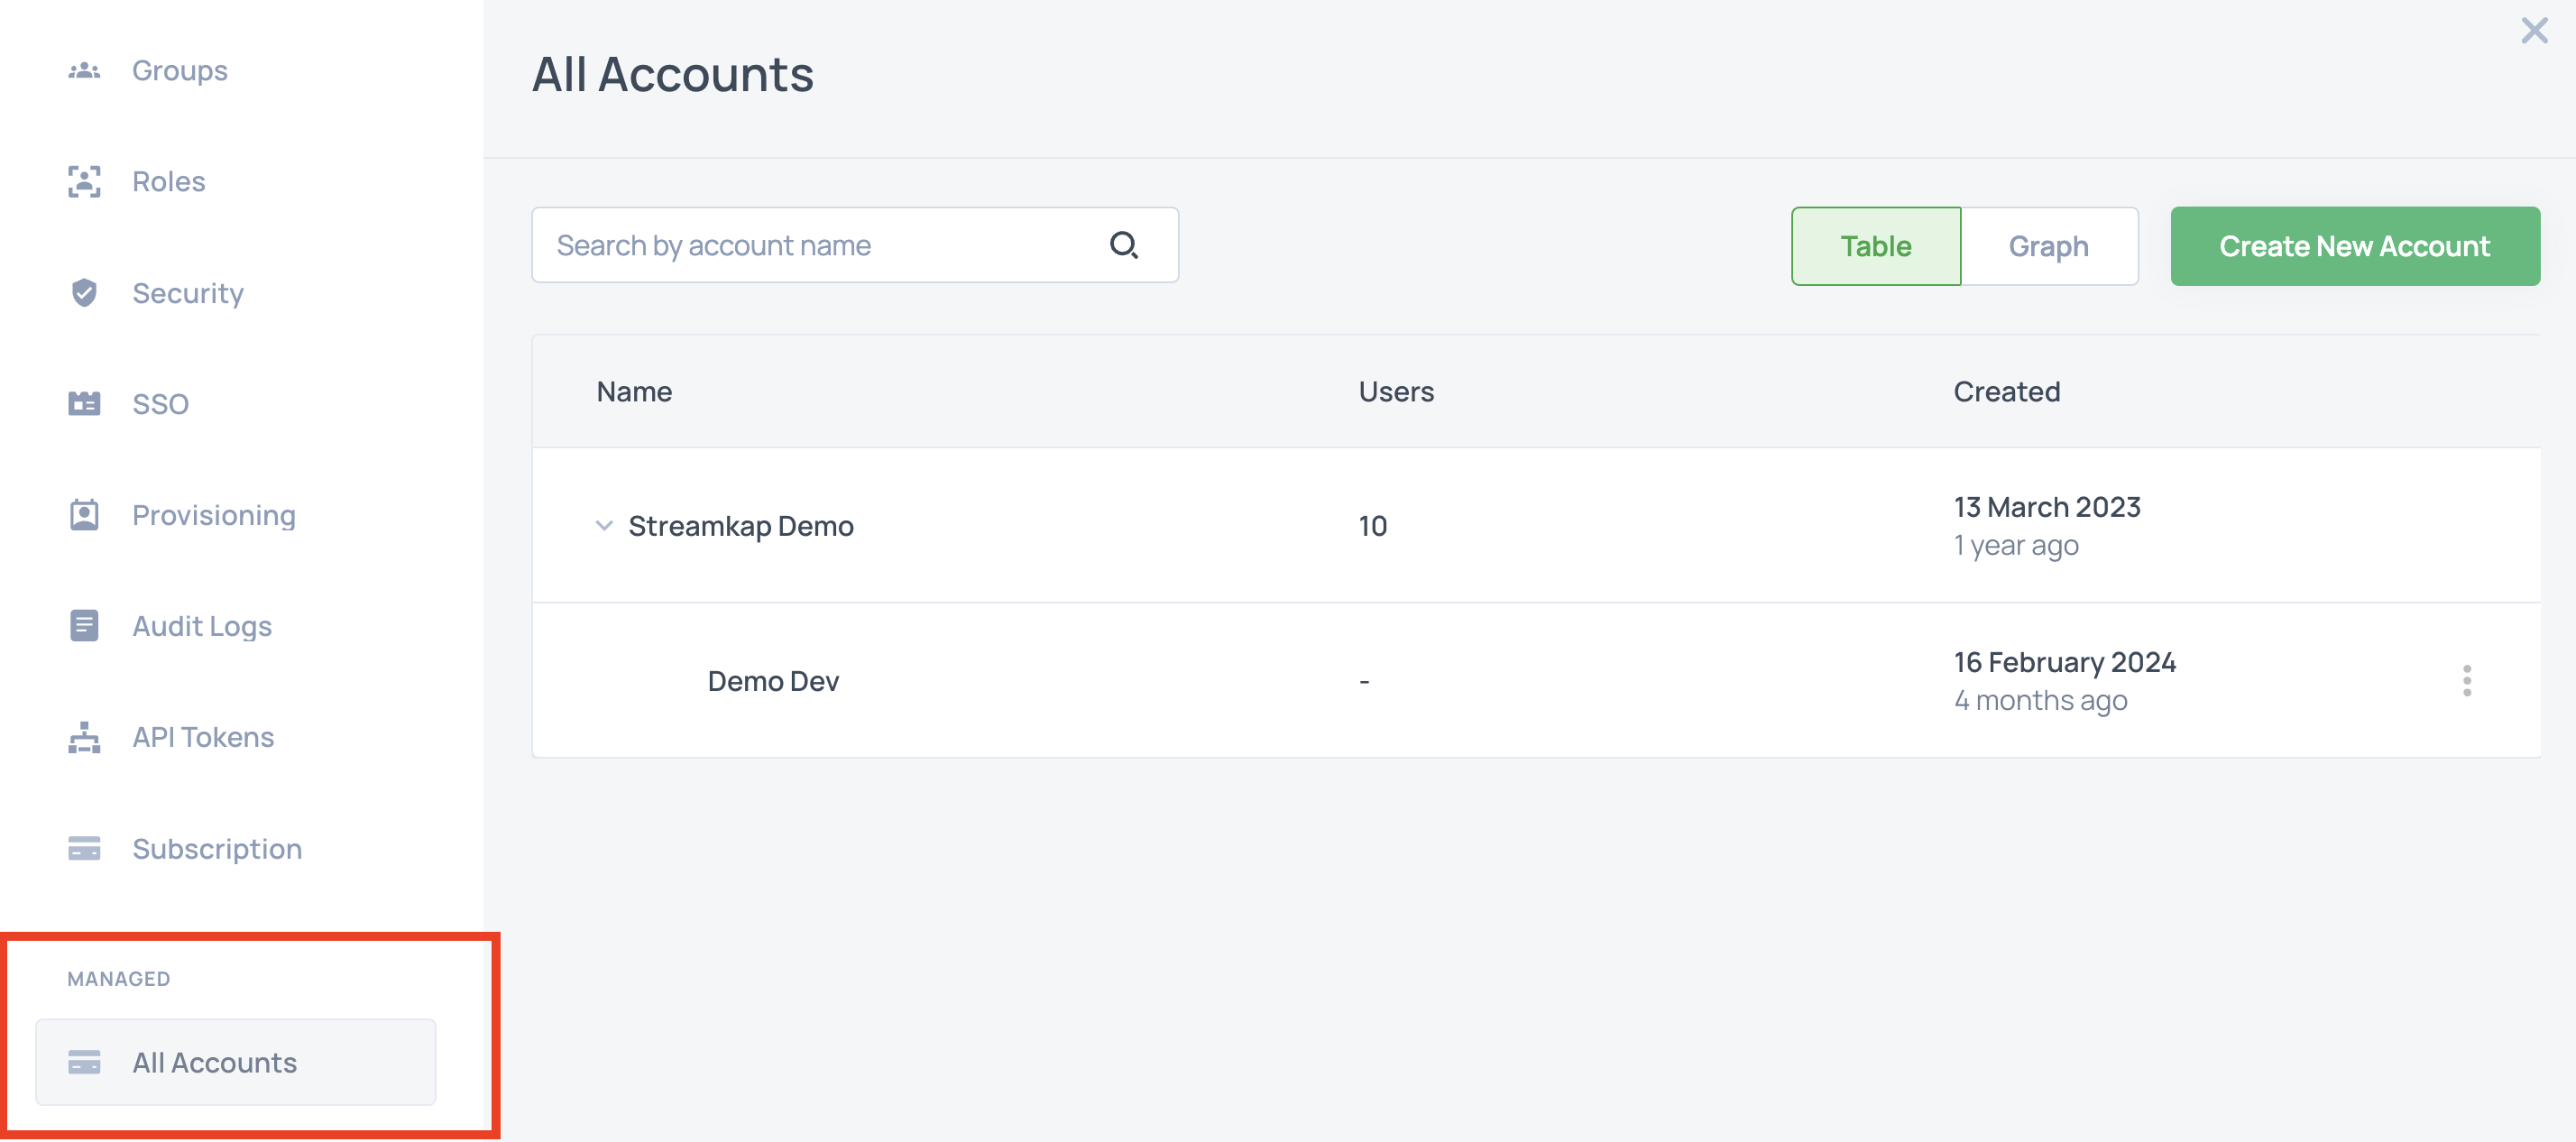Select All Accounts under Managed
This screenshot has height=1142, width=2576.
[x=236, y=1062]
